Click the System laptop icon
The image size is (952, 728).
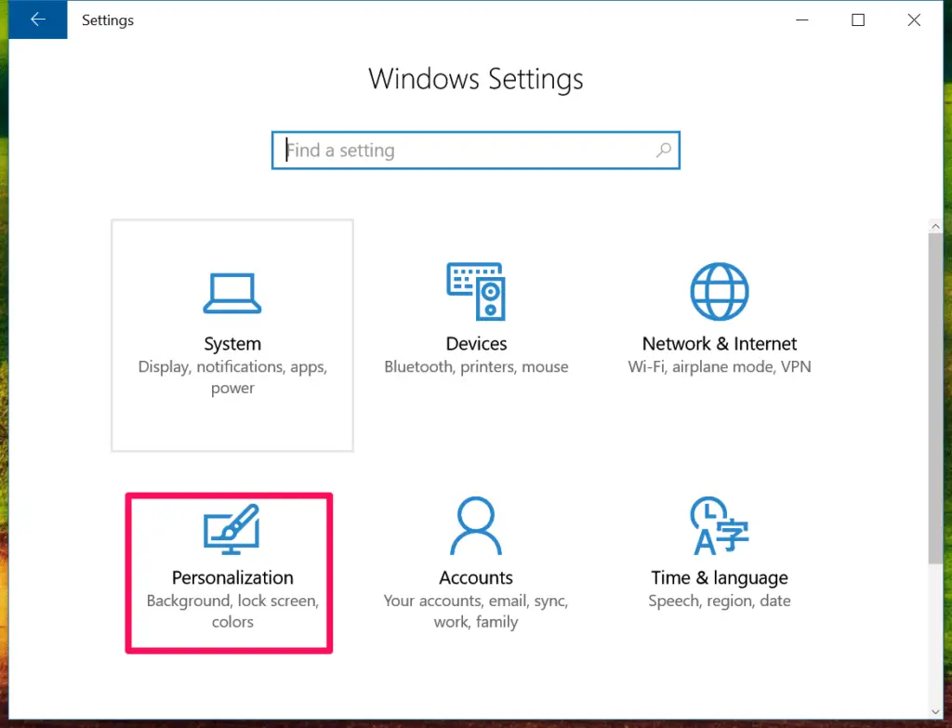click(x=232, y=293)
